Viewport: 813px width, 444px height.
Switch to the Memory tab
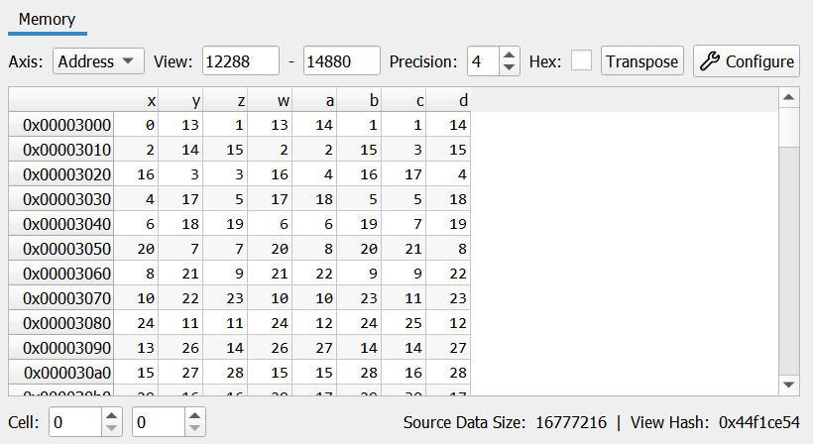48,20
